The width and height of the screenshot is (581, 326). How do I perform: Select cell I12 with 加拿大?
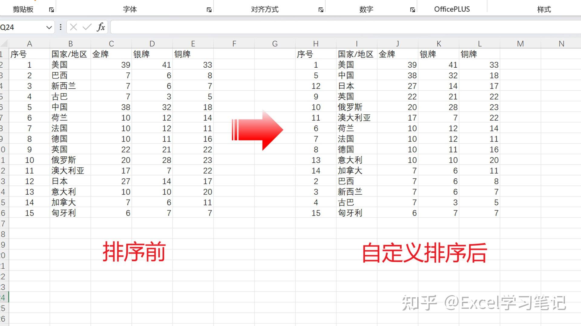(356, 171)
